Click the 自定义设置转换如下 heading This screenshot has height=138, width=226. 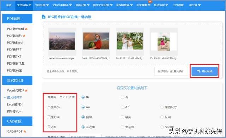click(132, 88)
